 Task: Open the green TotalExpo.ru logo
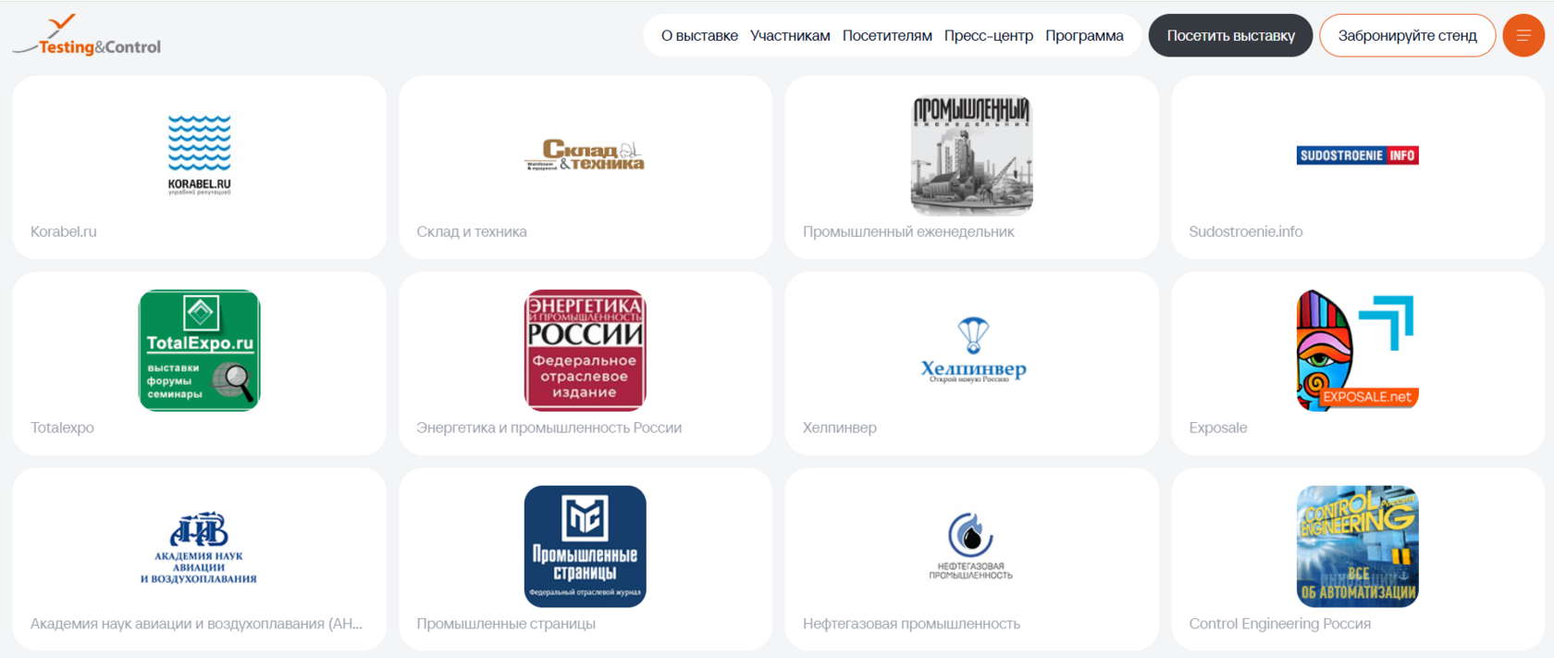(199, 351)
